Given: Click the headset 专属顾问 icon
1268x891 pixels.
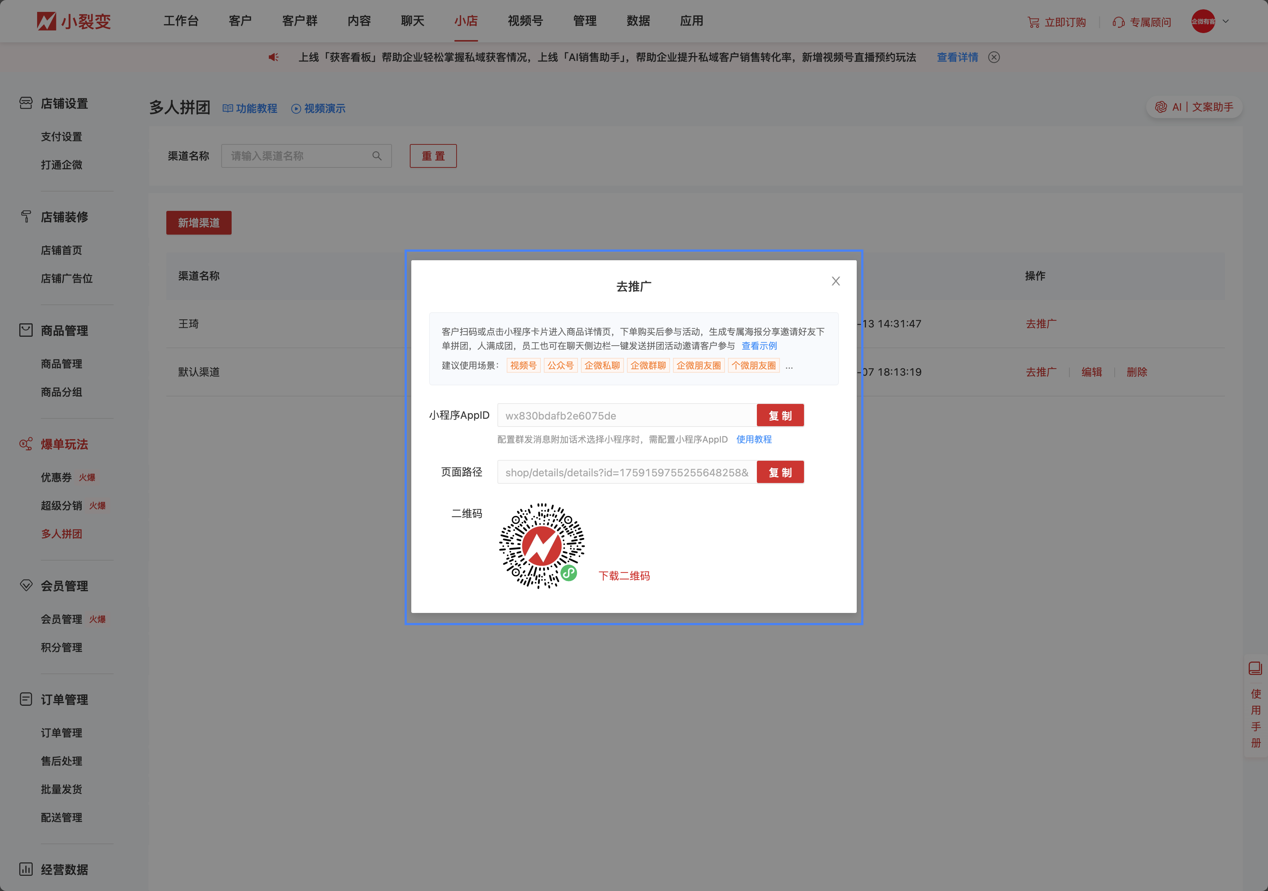Looking at the screenshot, I should pyautogui.click(x=1118, y=22).
